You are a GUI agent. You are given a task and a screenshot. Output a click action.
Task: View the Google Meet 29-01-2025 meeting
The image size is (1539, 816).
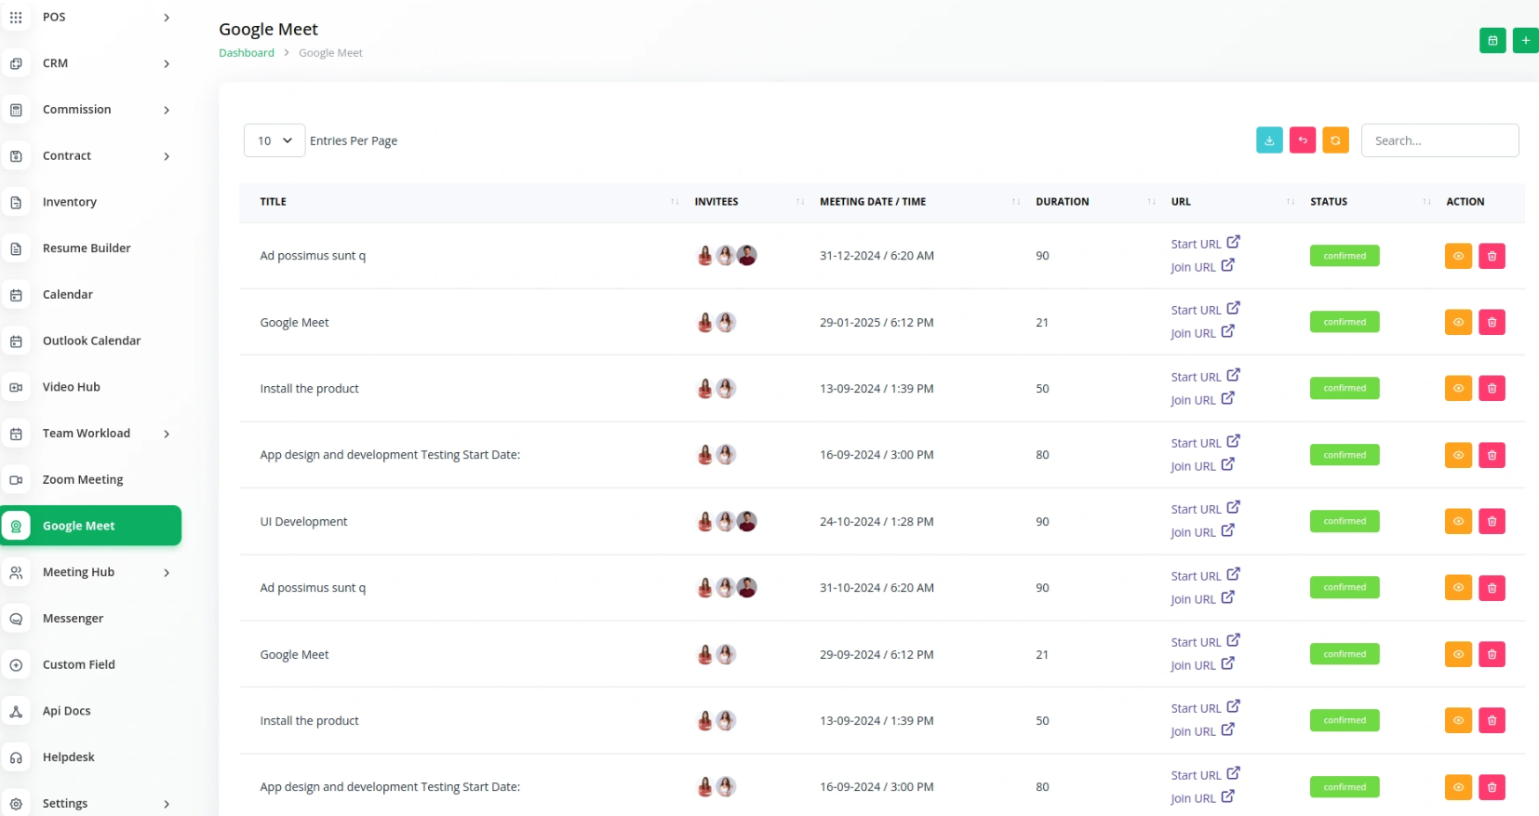click(1458, 322)
